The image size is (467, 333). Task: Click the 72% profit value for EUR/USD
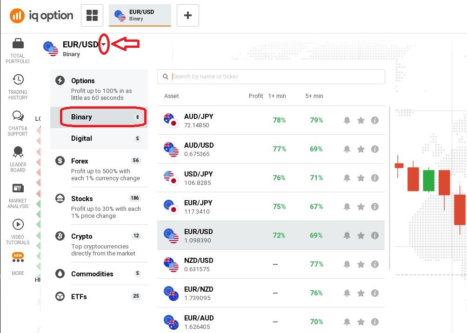[x=279, y=235]
